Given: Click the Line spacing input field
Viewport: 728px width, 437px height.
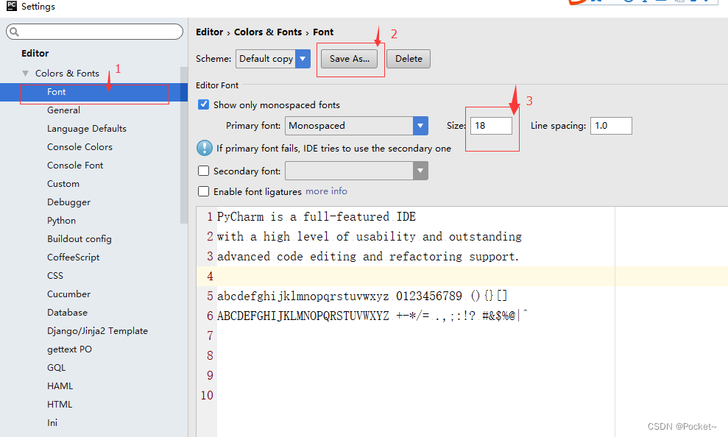Looking at the screenshot, I should (611, 126).
